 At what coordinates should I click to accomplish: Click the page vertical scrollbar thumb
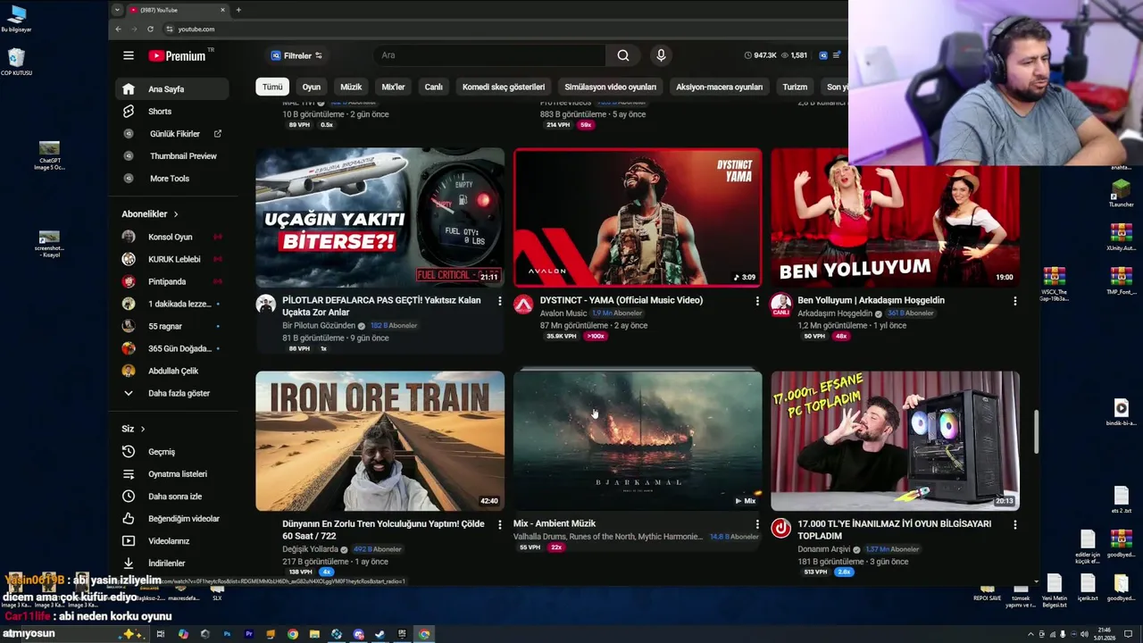(1036, 431)
